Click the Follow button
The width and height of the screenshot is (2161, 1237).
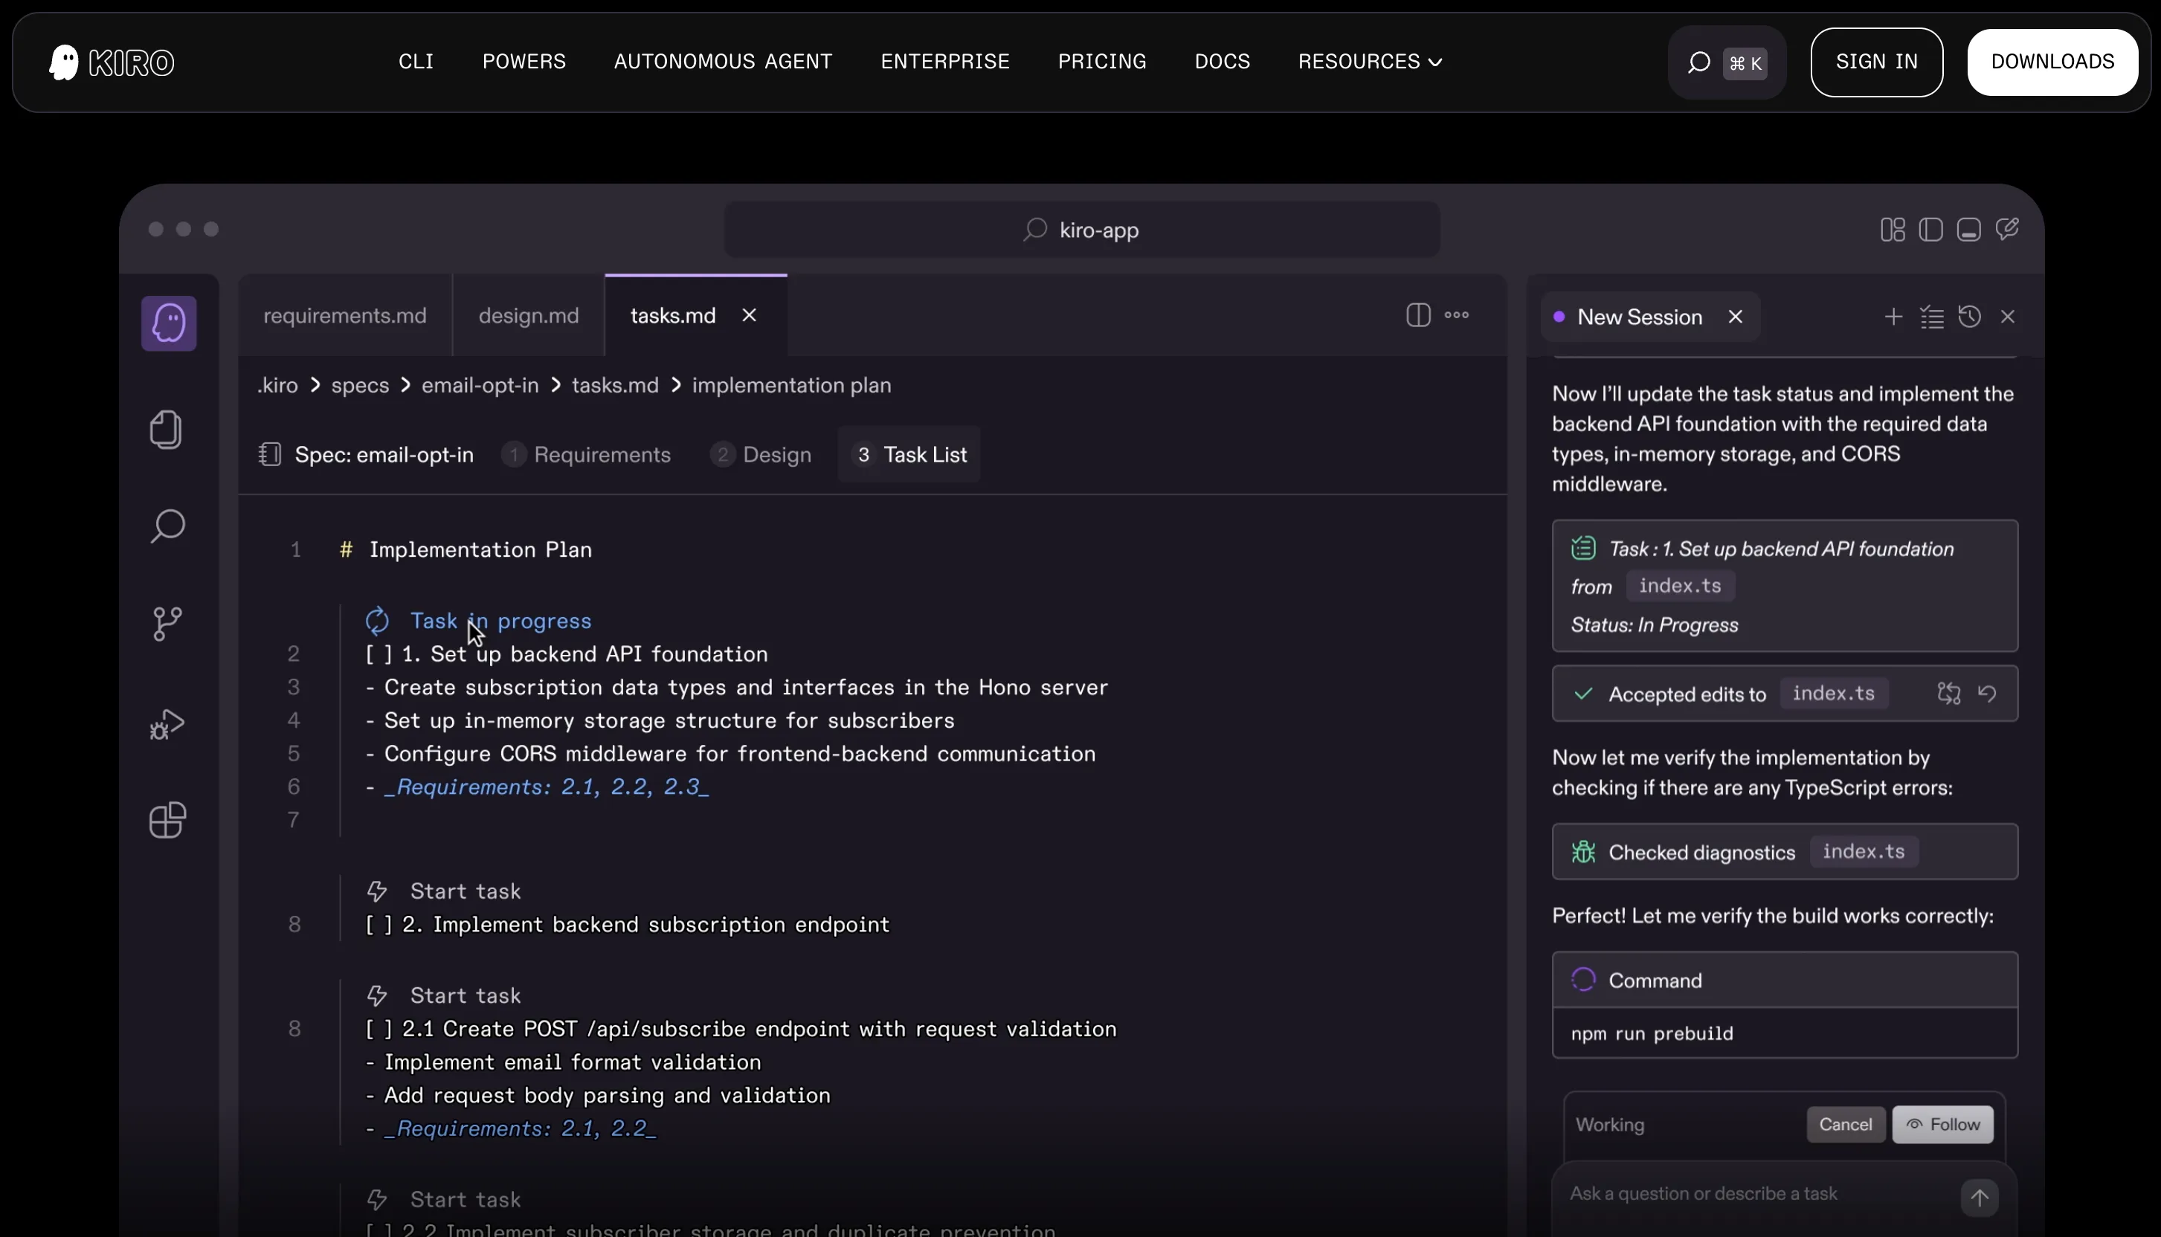pos(1942,1124)
